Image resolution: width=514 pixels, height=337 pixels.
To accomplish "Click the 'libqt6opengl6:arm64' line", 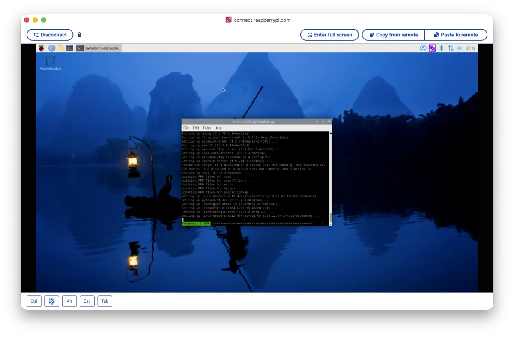I will pyautogui.click(x=227, y=212).
